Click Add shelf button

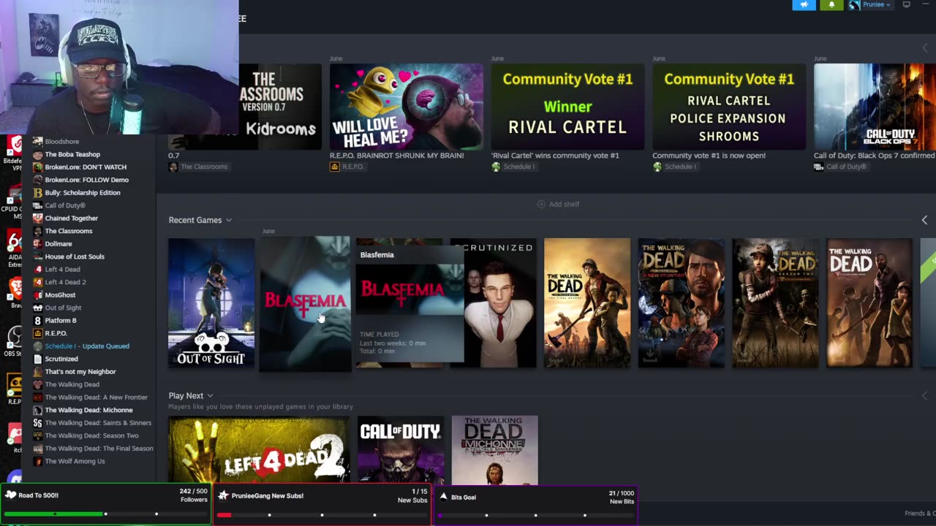click(x=558, y=204)
